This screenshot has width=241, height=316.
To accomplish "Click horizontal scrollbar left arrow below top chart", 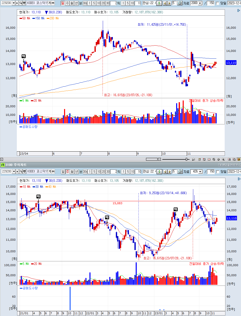I will [2, 159].
